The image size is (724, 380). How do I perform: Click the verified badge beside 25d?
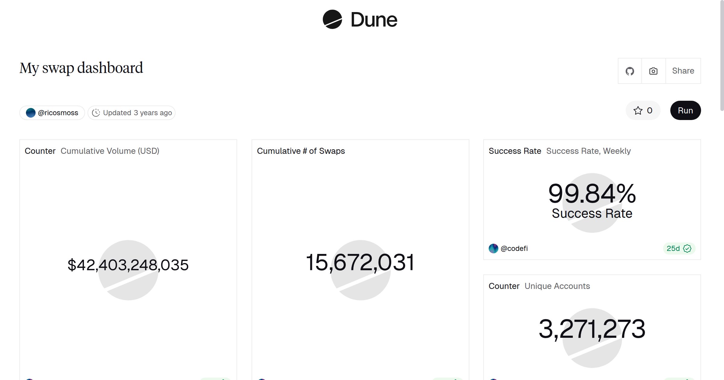687,249
